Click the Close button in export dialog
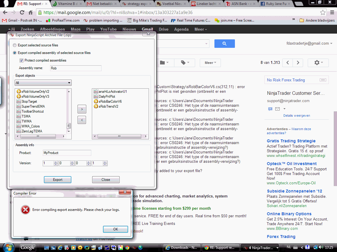Image resolution: width=337 pixels, height=252 pixels. 106,180
